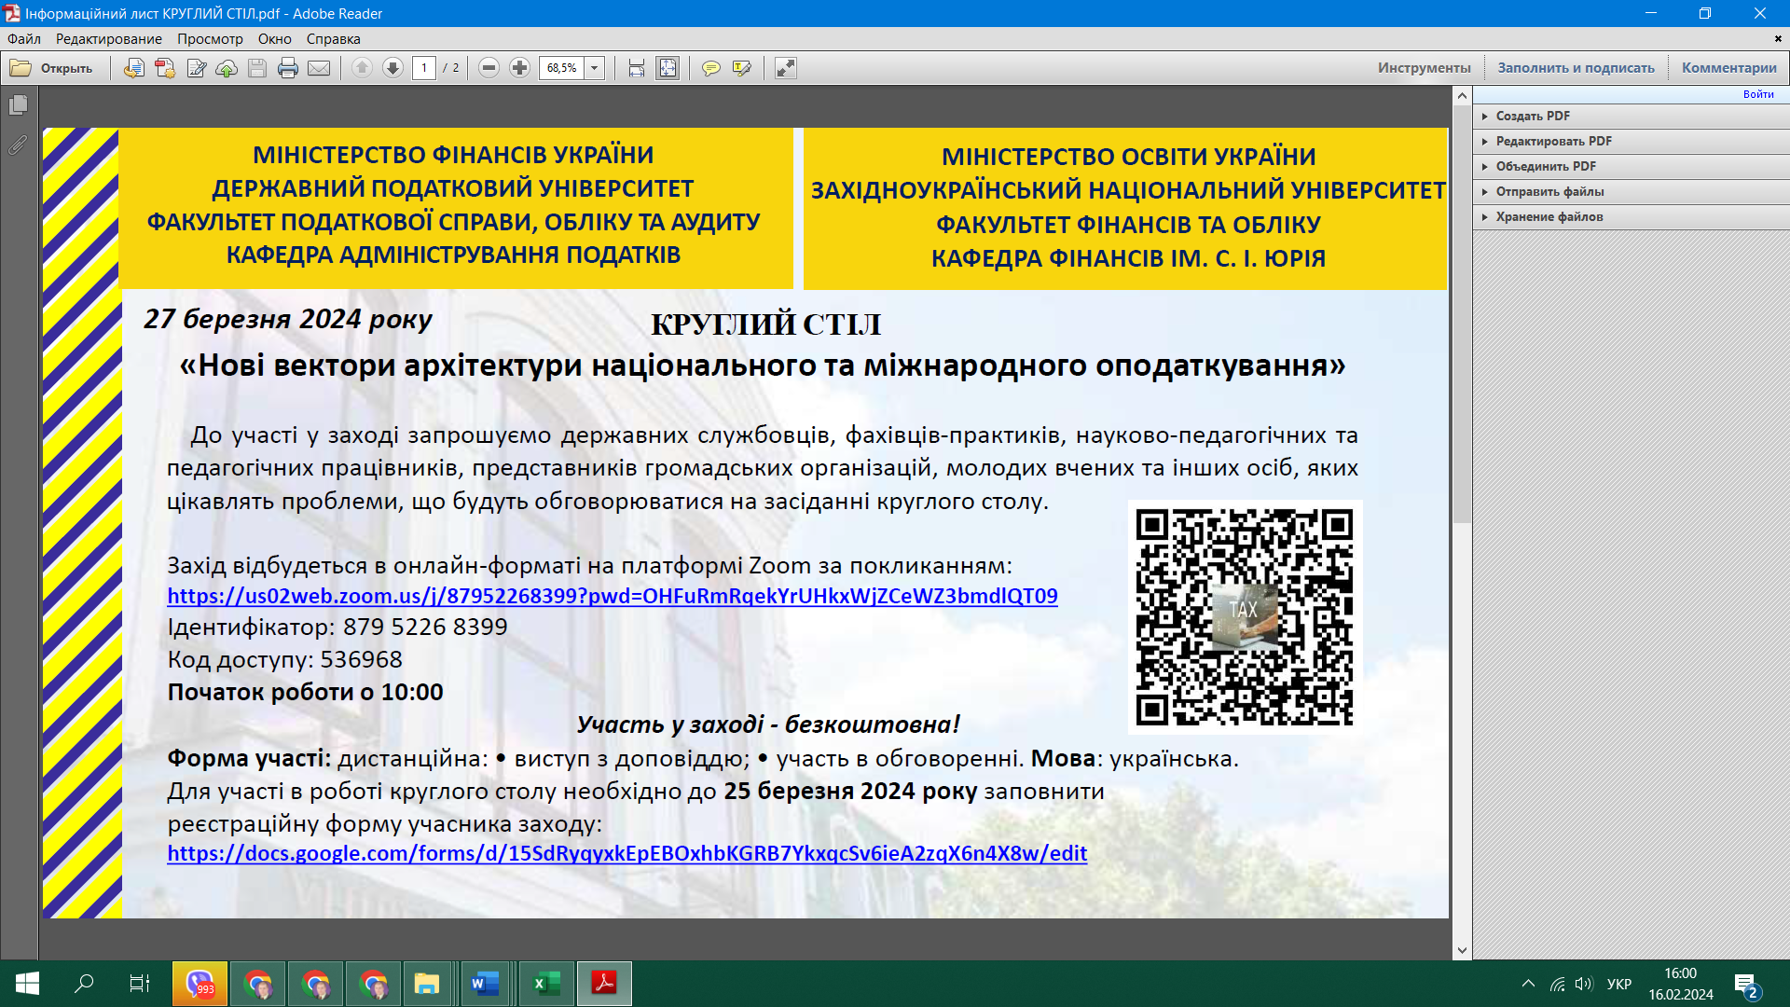Go to previous page arrow

pos(362,68)
